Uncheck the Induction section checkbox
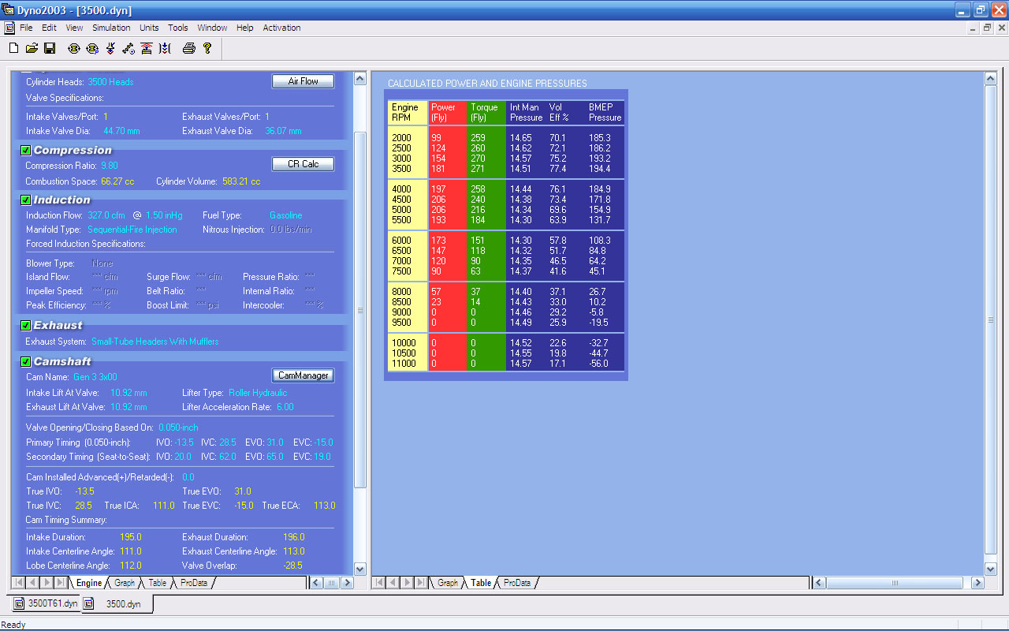1009x631 pixels. click(25, 200)
